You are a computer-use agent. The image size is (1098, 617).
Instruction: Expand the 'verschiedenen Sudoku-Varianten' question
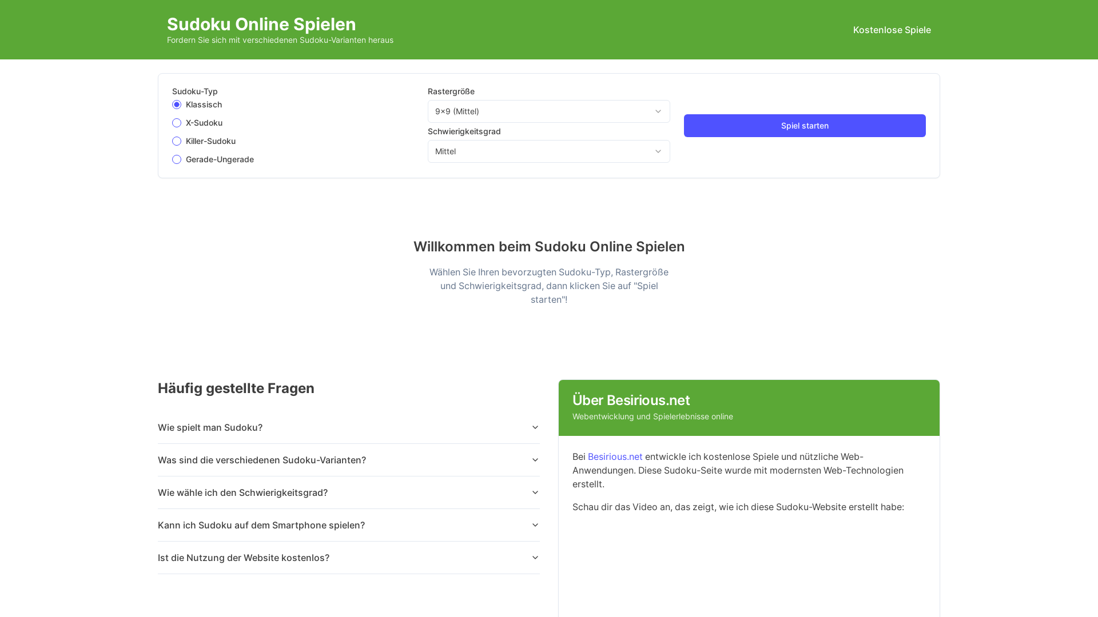coord(349,460)
